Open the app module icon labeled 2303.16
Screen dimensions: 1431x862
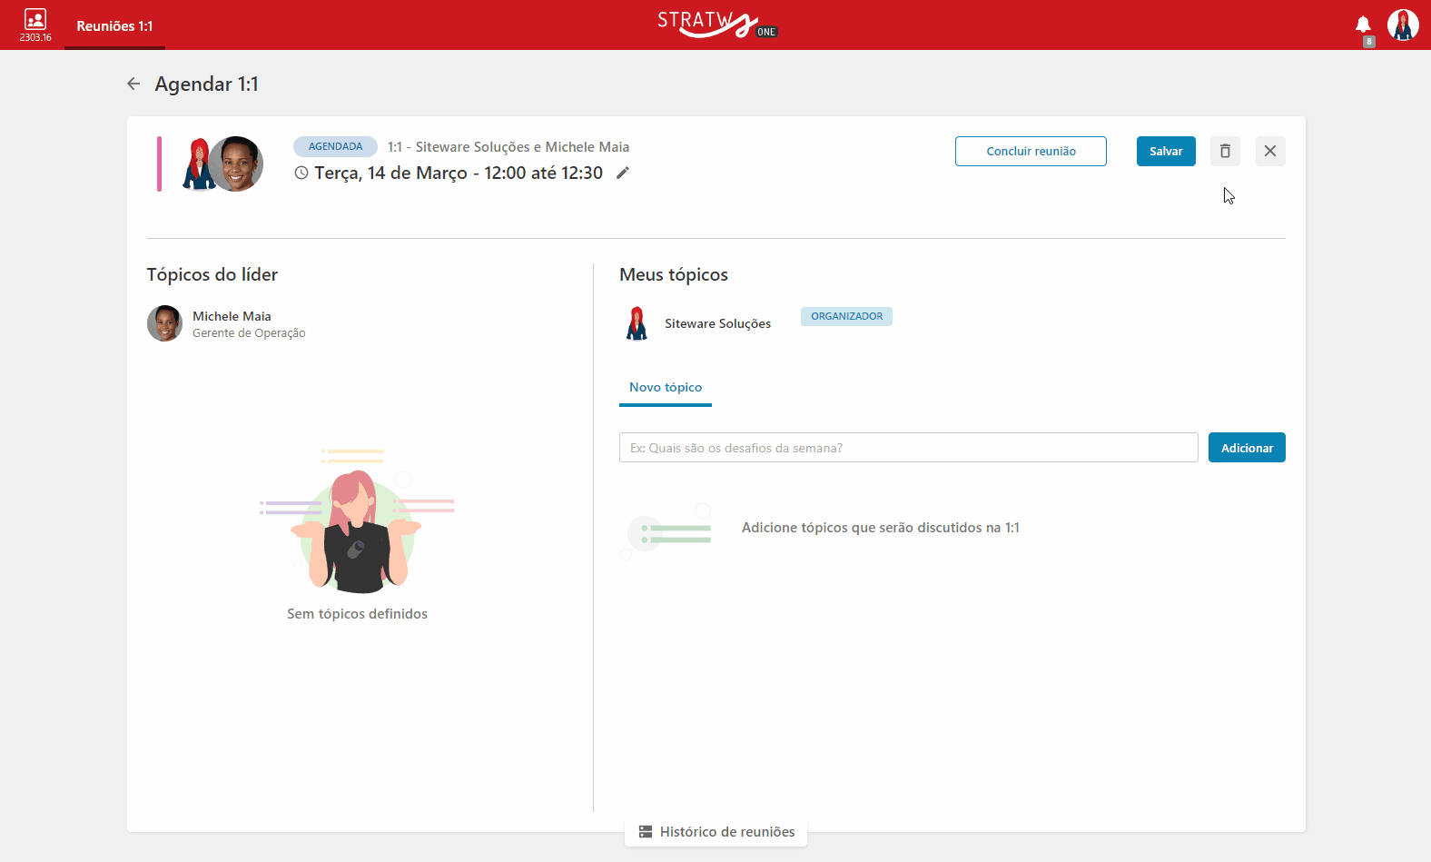click(x=35, y=25)
